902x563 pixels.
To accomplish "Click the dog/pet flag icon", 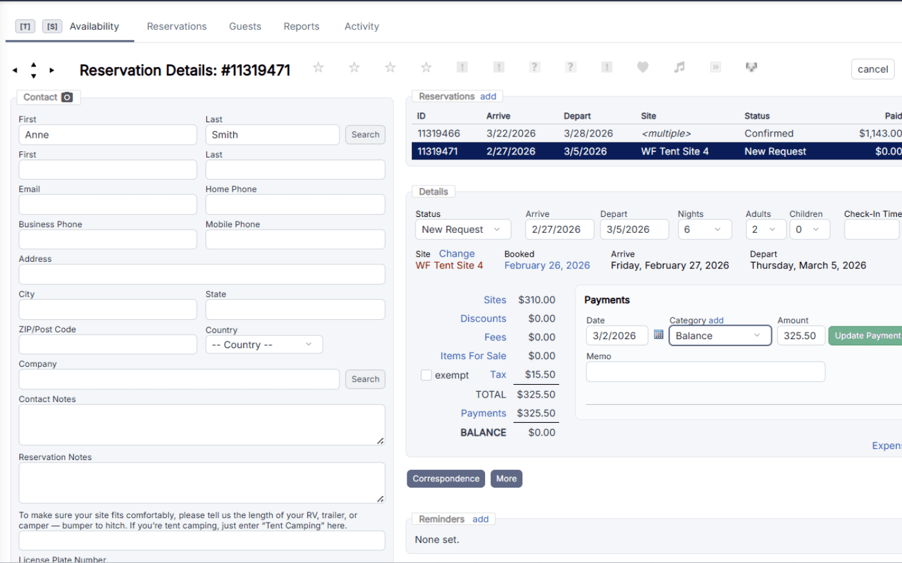I will click(x=751, y=67).
